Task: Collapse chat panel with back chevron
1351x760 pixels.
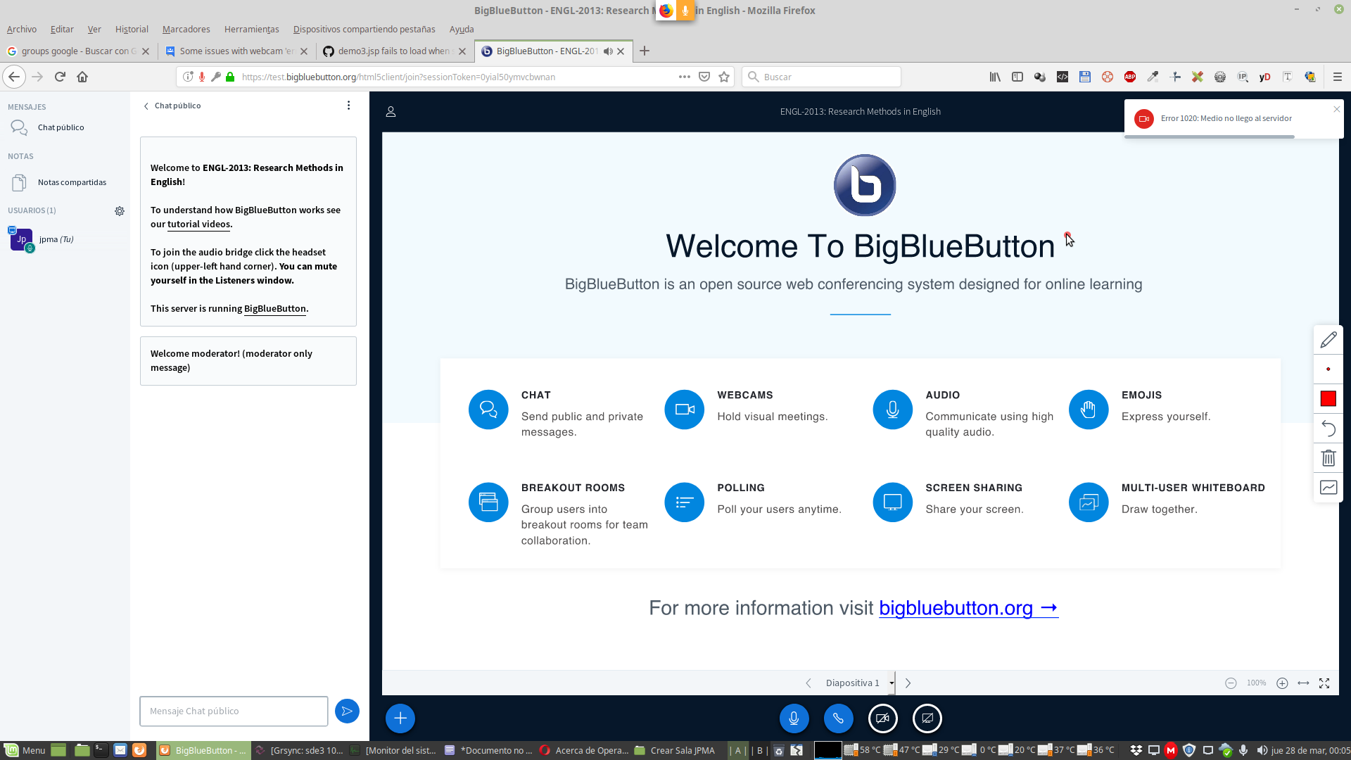Action: pos(146,106)
